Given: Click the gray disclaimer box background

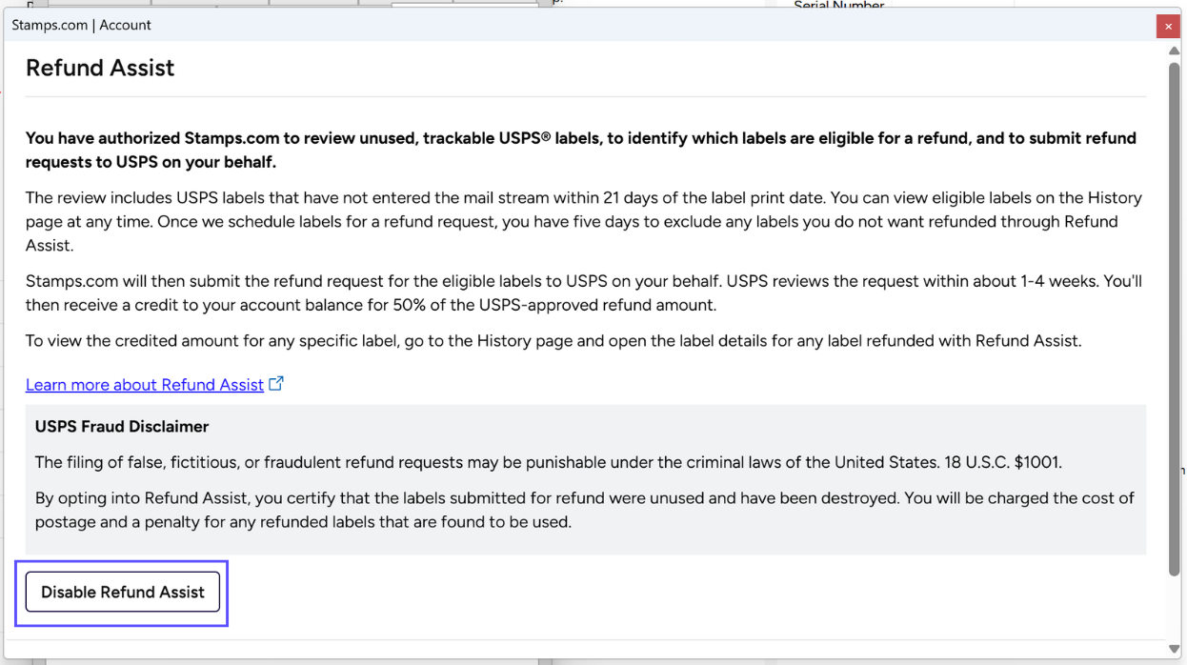Looking at the screenshot, I should [857, 538].
